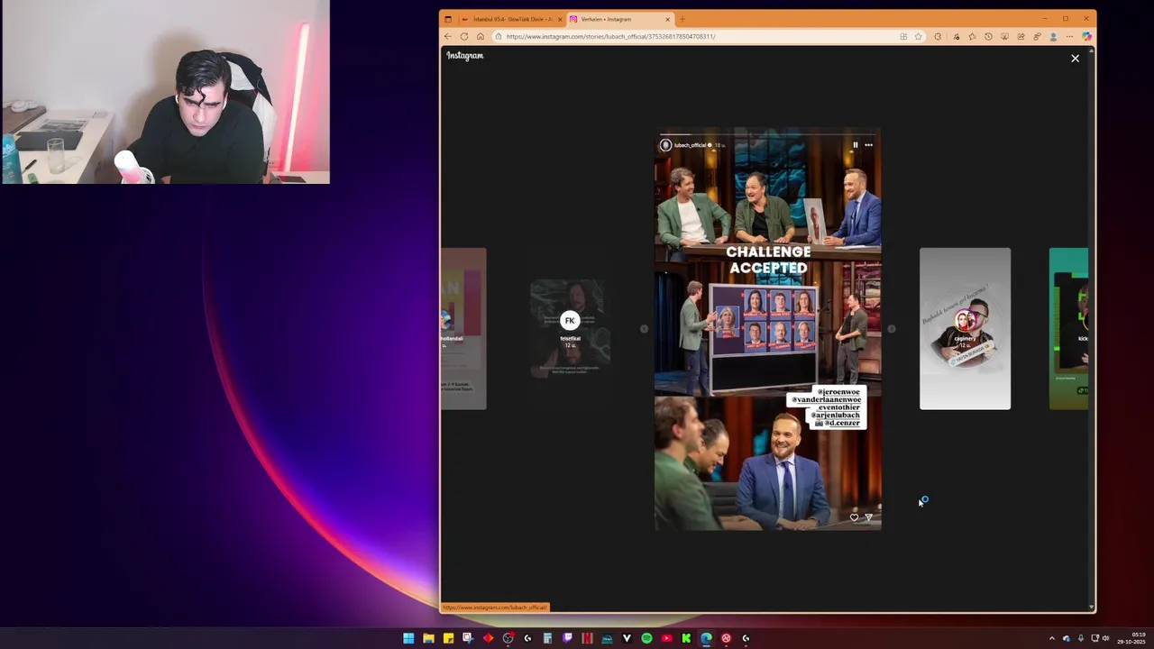The width and height of the screenshot is (1154, 649).
Task: Show hidden system tray icons
Action: tap(1051, 638)
